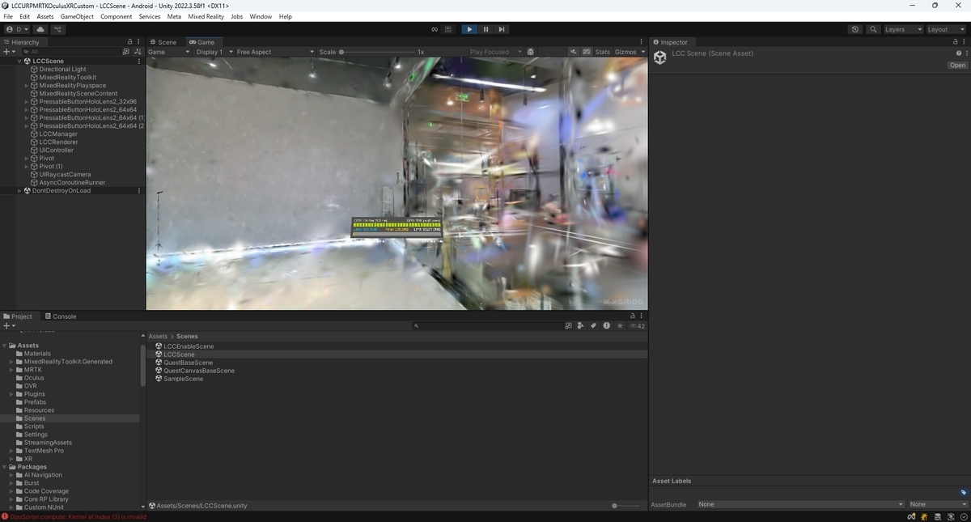
Task: Click Search by Import Log Type icon
Action: click(x=606, y=326)
